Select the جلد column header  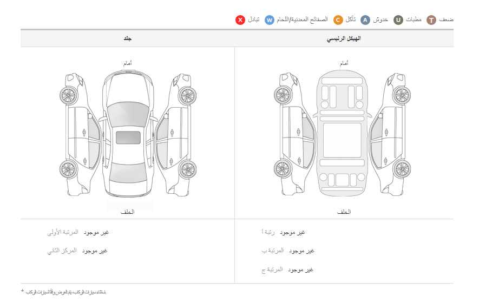(128, 39)
